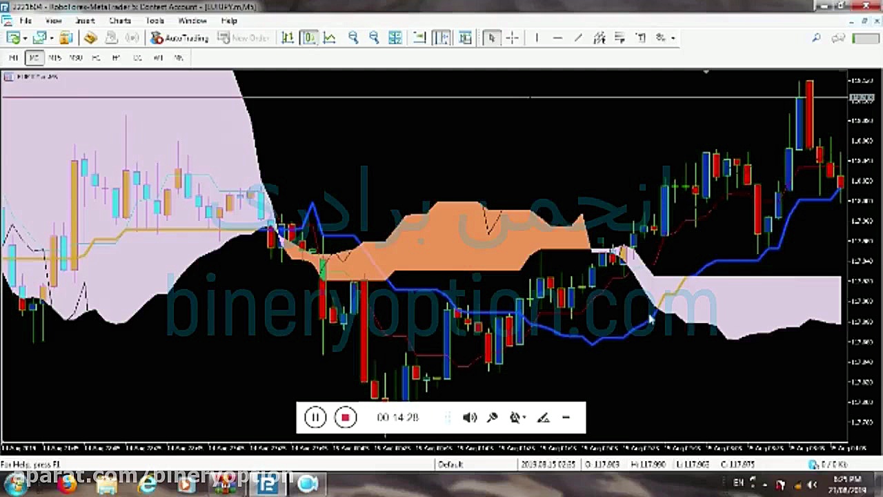Switch chart to candlesticks style
The height and width of the screenshot is (497, 883).
[308, 38]
